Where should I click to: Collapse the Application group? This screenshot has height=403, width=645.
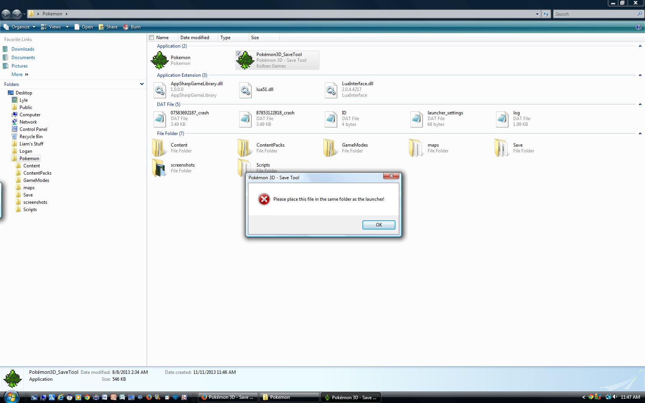640,46
